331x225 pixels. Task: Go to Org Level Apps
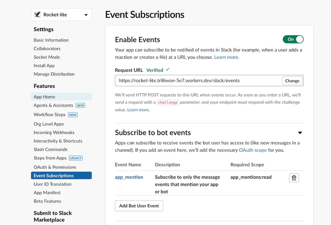tap(49, 124)
